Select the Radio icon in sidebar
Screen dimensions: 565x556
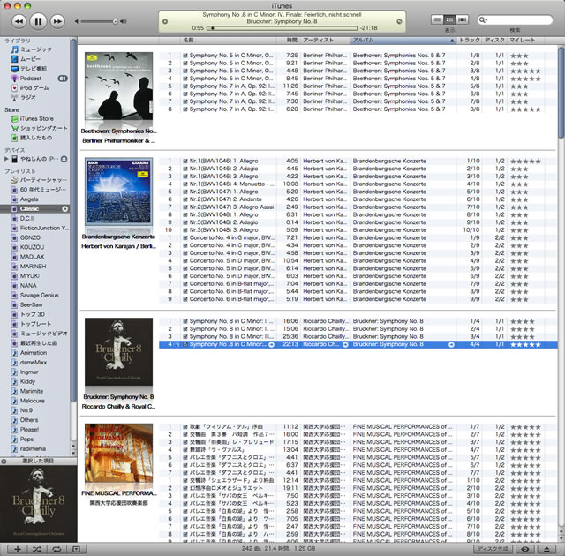[x=14, y=97]
